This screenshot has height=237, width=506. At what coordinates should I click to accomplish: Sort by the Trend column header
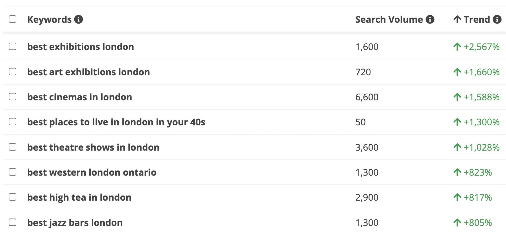pos(477,19)
